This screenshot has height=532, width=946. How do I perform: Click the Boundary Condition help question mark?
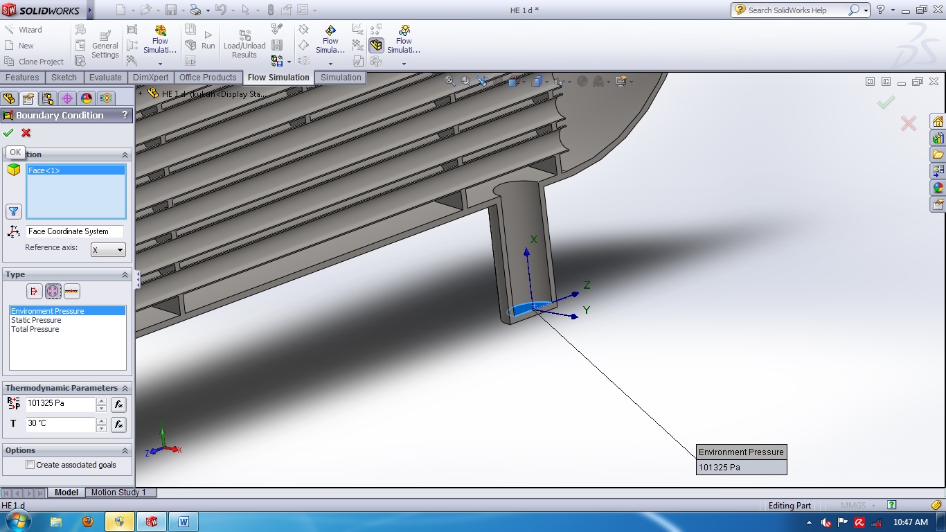pos(125,115)
